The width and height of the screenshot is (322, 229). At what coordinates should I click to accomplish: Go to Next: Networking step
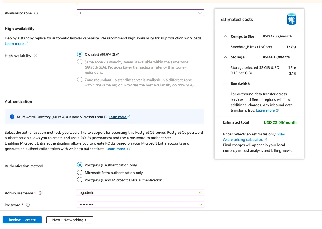69,220
